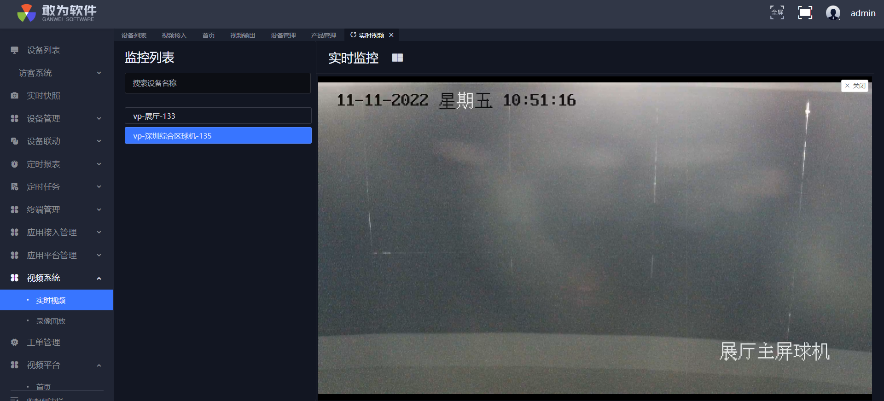The image size is (884, 401).
Task: Expand the 定时任务 chevron
Action: tap(99, 187)
